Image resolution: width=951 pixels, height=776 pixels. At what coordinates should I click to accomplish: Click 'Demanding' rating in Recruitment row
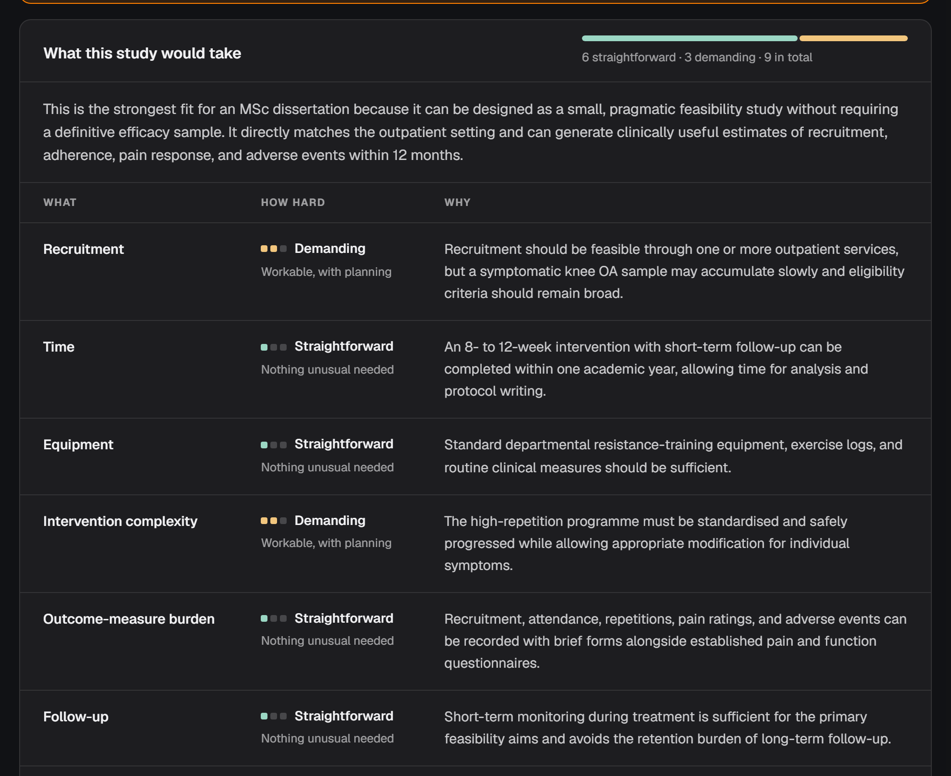[x=330, y=249]
